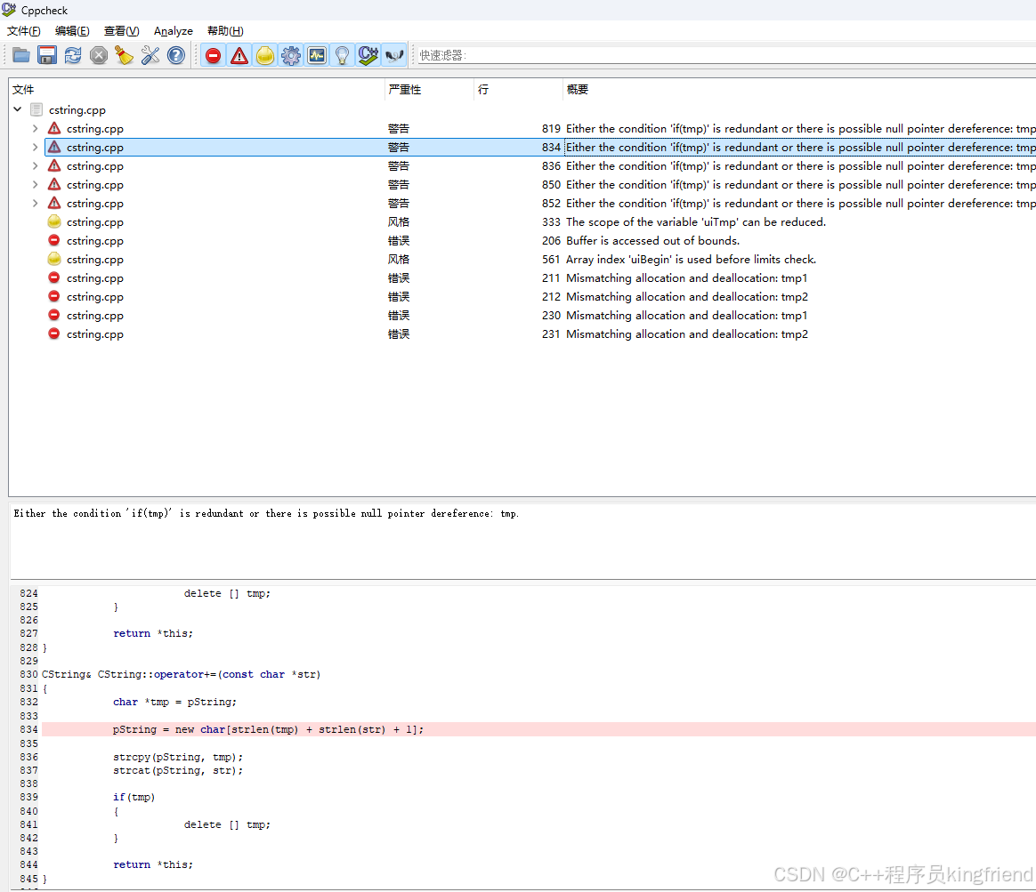Click error icon on line 206 row
Screen dimensions: 1036x892
click(54, 240)
